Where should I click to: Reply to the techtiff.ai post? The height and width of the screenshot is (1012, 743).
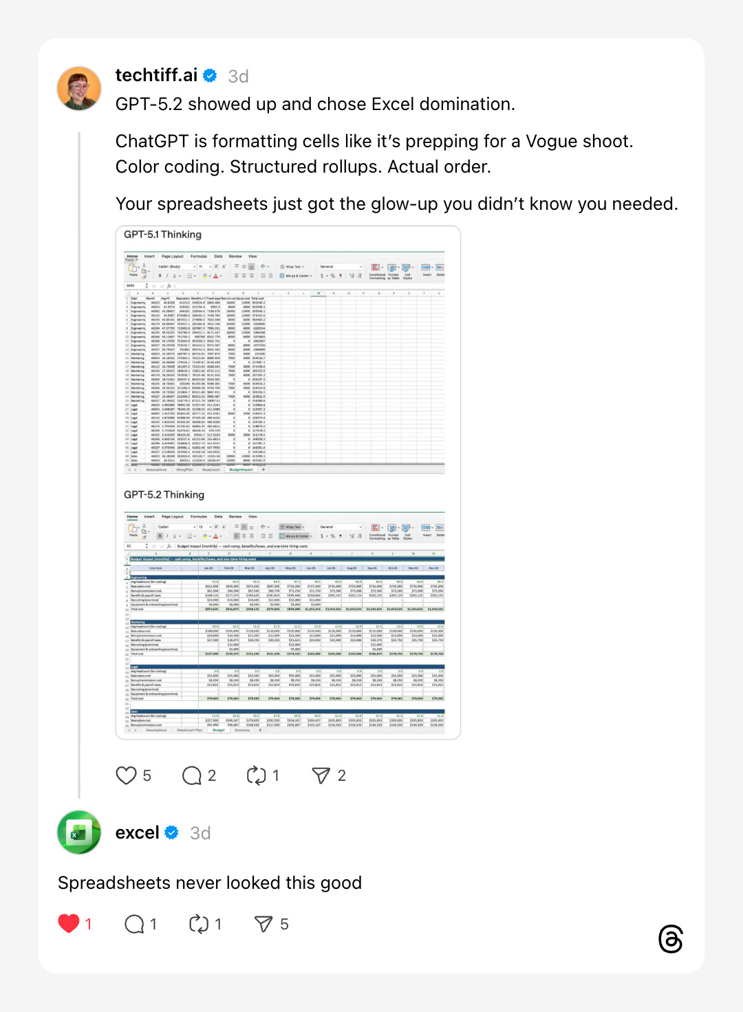[x=193, y=775]
